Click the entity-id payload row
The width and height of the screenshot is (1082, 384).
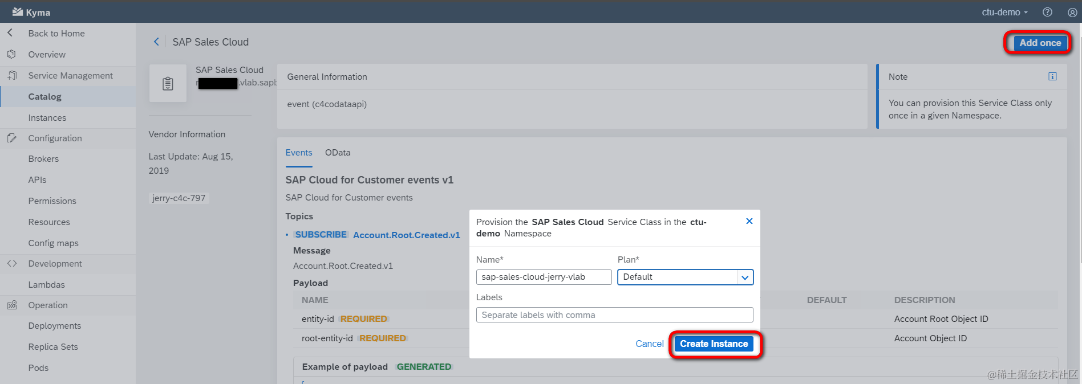point(675,319)
